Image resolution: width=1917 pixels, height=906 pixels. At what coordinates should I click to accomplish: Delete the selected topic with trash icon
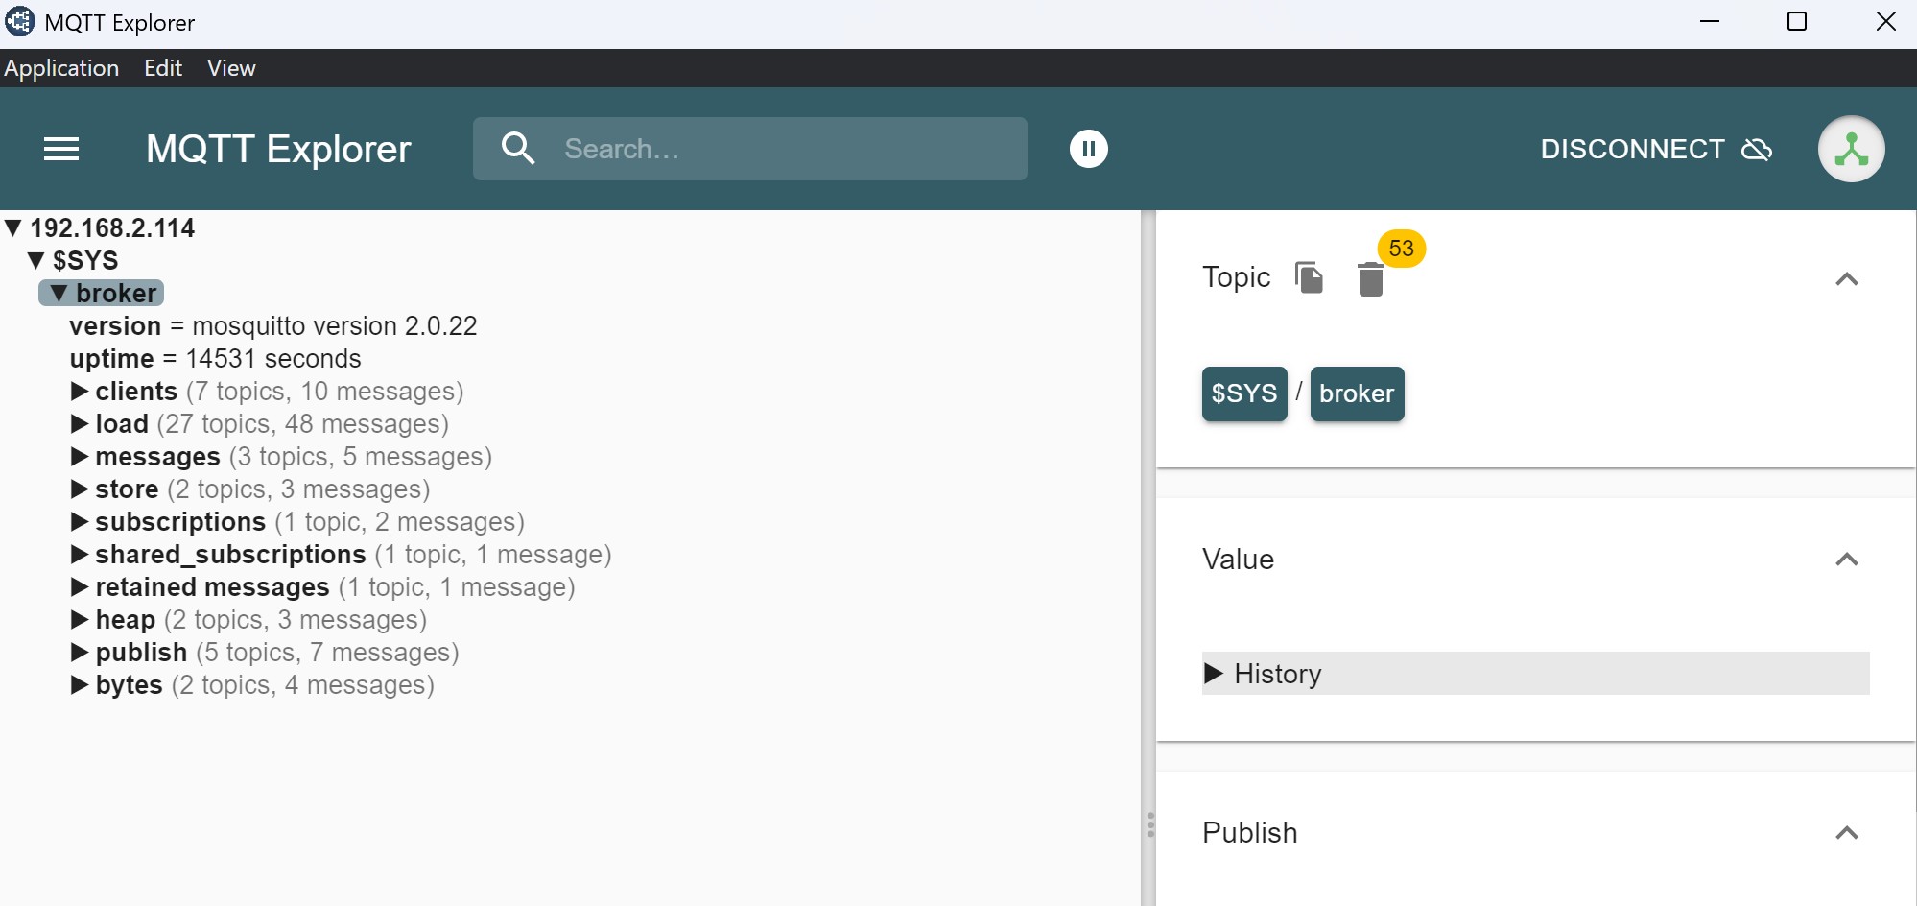pos(1370,279)
